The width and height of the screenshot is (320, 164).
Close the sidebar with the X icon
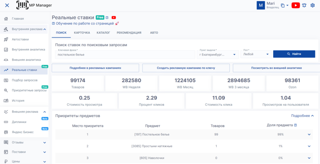[7, 5]
